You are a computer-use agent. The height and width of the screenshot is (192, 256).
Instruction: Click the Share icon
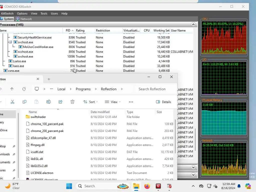coord(60,102)
